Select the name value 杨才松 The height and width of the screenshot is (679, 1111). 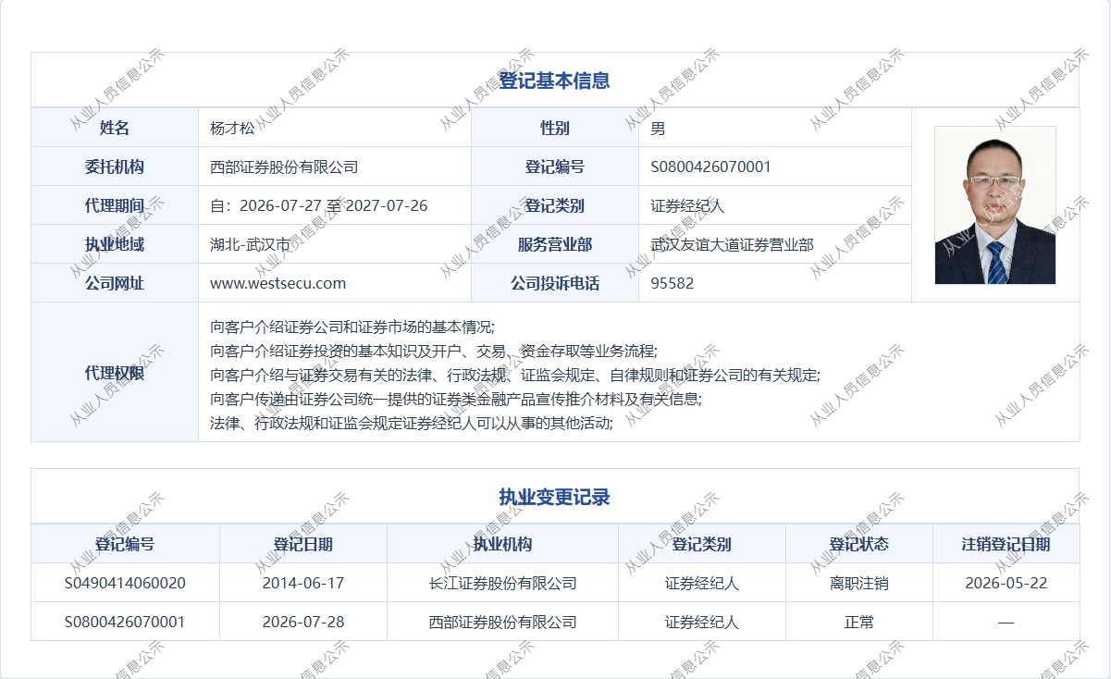(x=232, y=129)
